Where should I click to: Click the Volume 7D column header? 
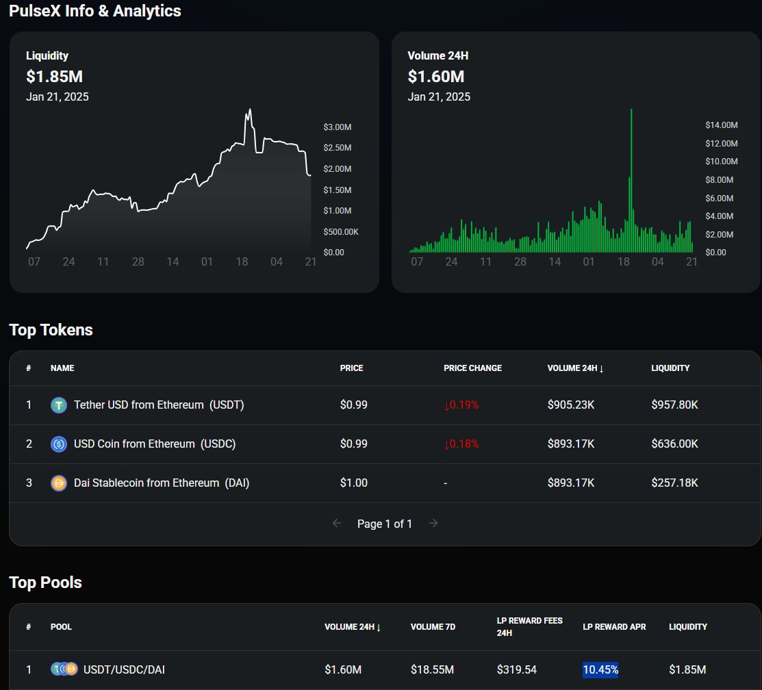[x=433, y=626]
